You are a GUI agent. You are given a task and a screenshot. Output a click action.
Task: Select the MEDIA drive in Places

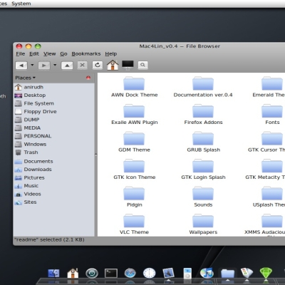(x=54, y=128)
